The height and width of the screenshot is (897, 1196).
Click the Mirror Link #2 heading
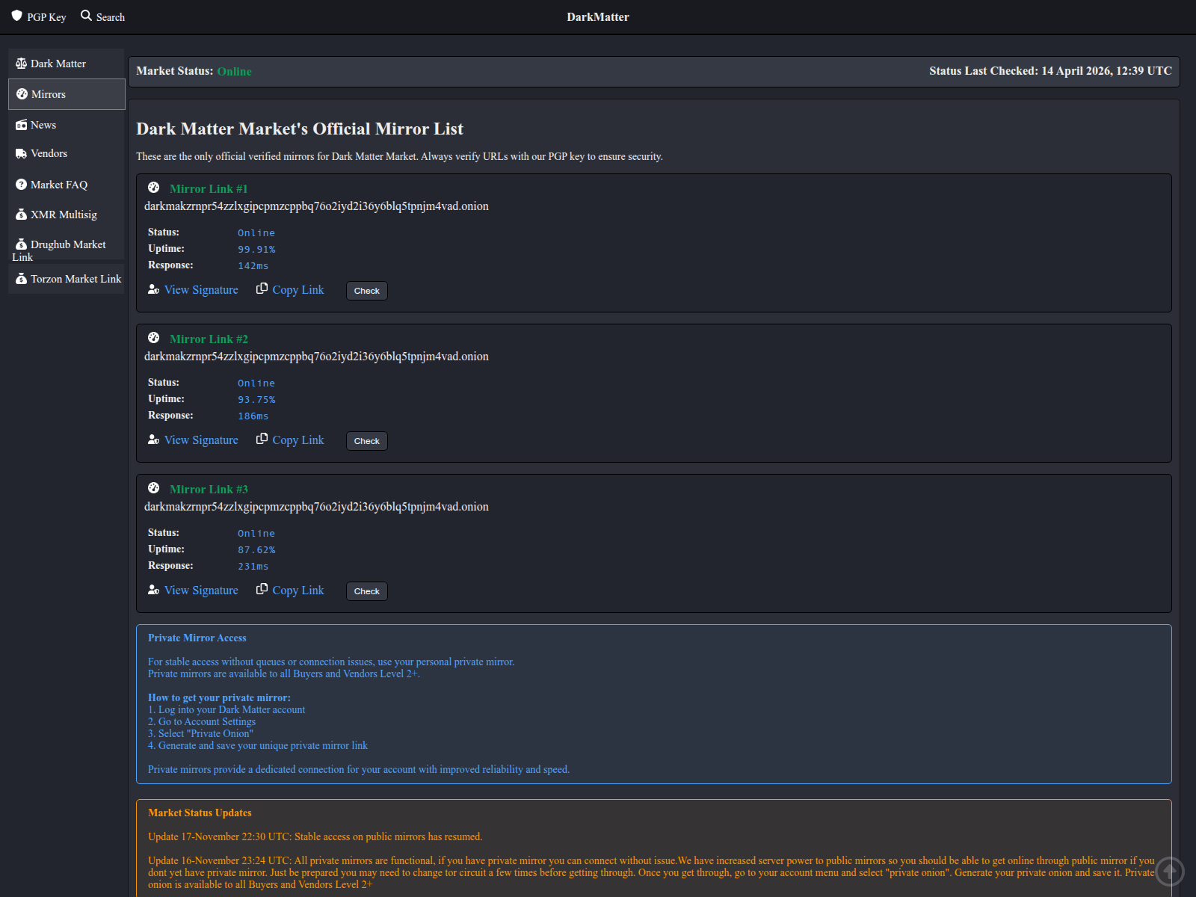click(x=209, y=339)
